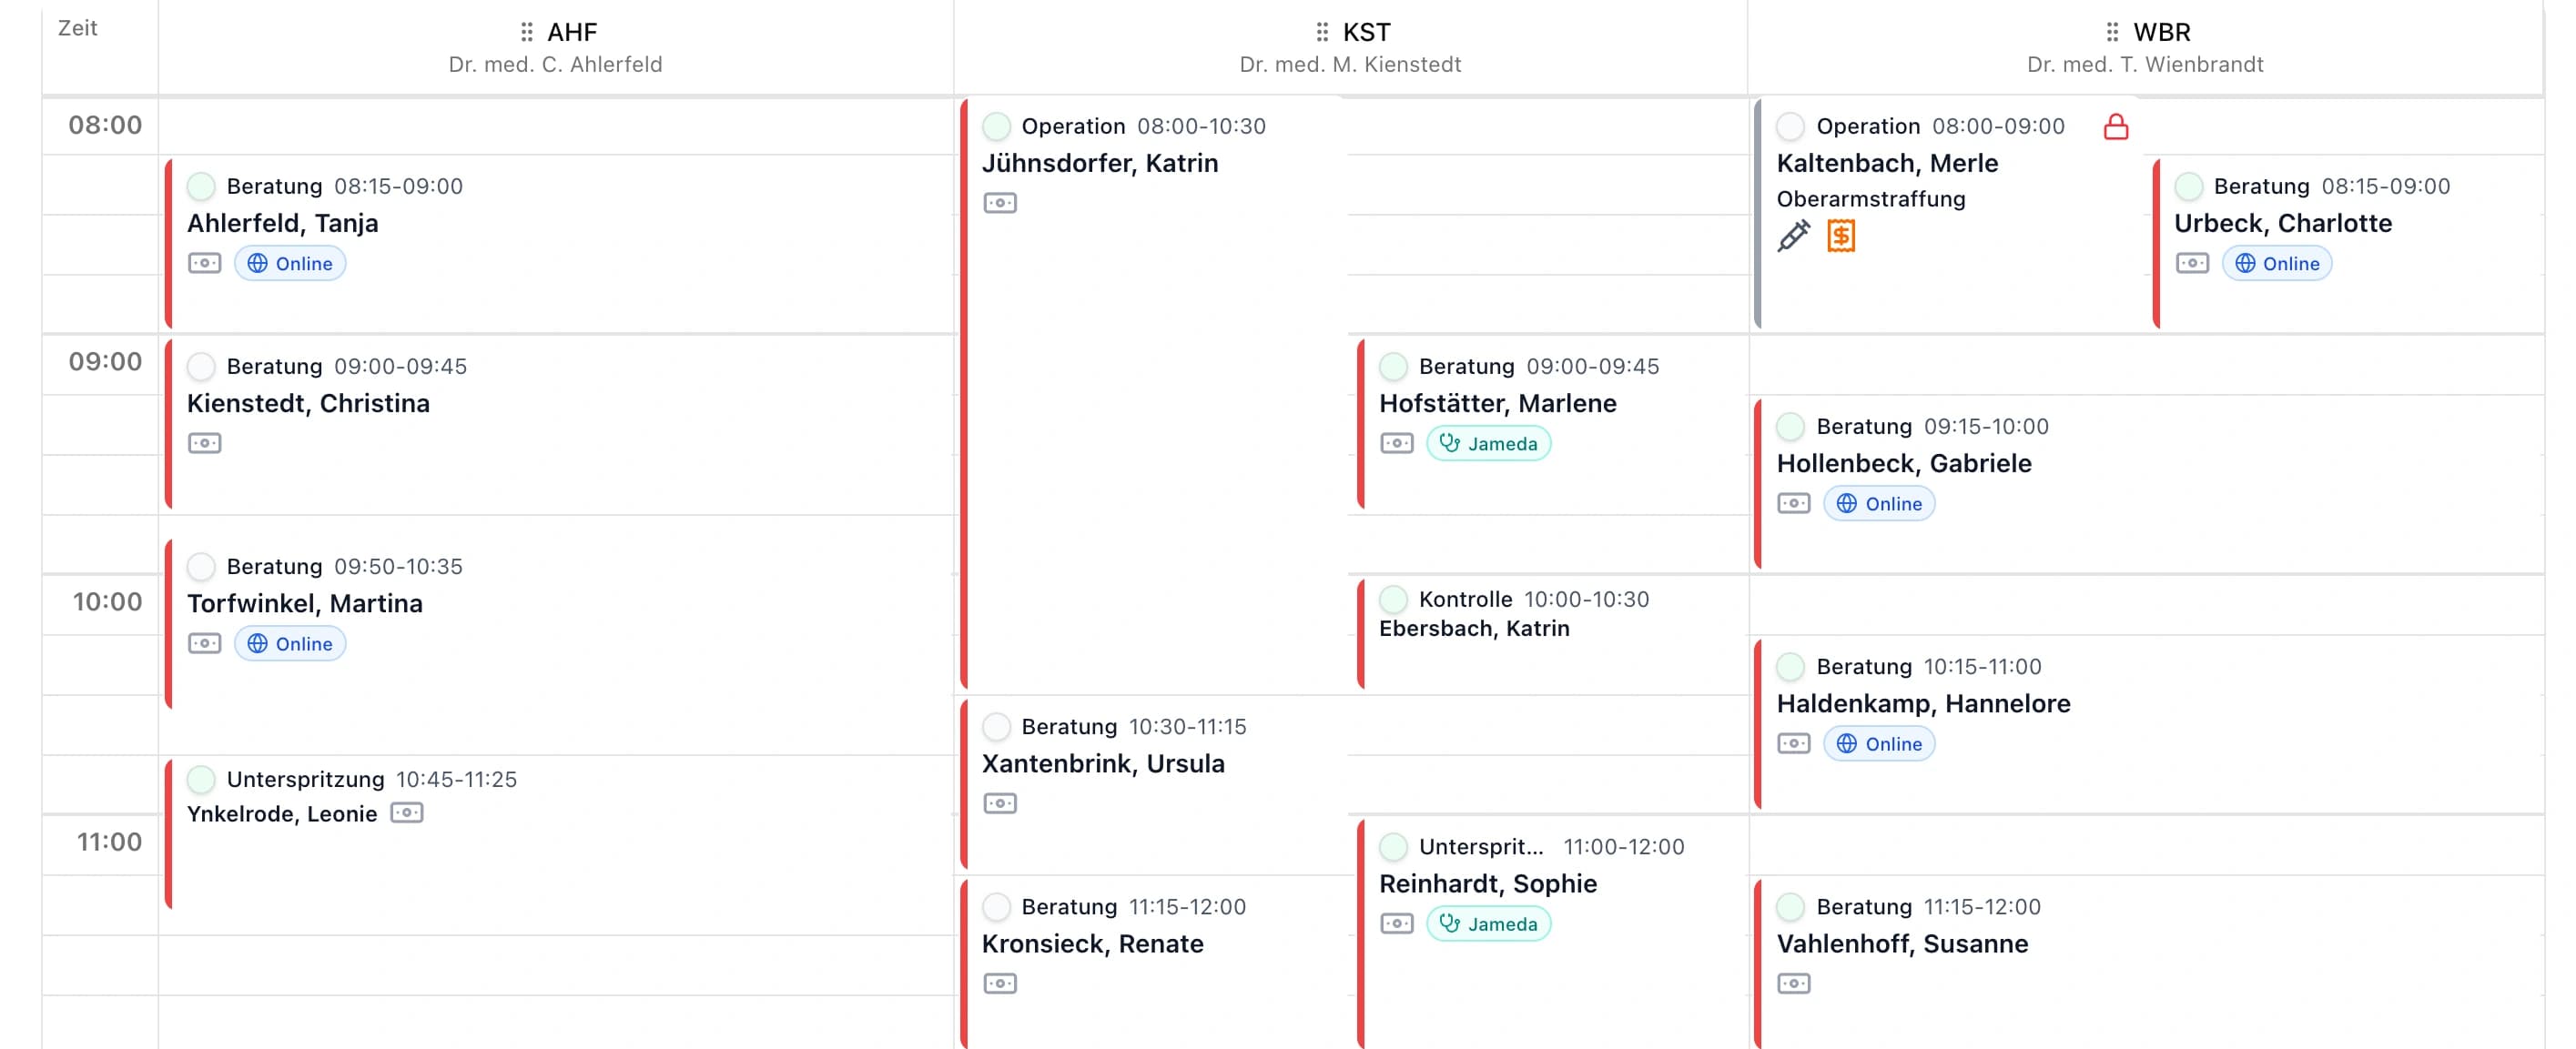Click the Online badge on Urbeck, Charlotte
The width and height of the screenshot is (2576, 1049).
tap(2277, 264)
